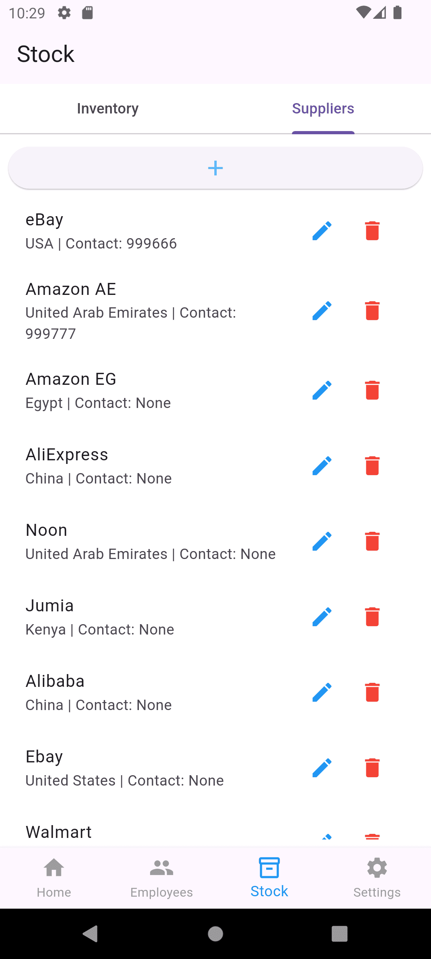Add a new supplier with plus button

[215, 168]
